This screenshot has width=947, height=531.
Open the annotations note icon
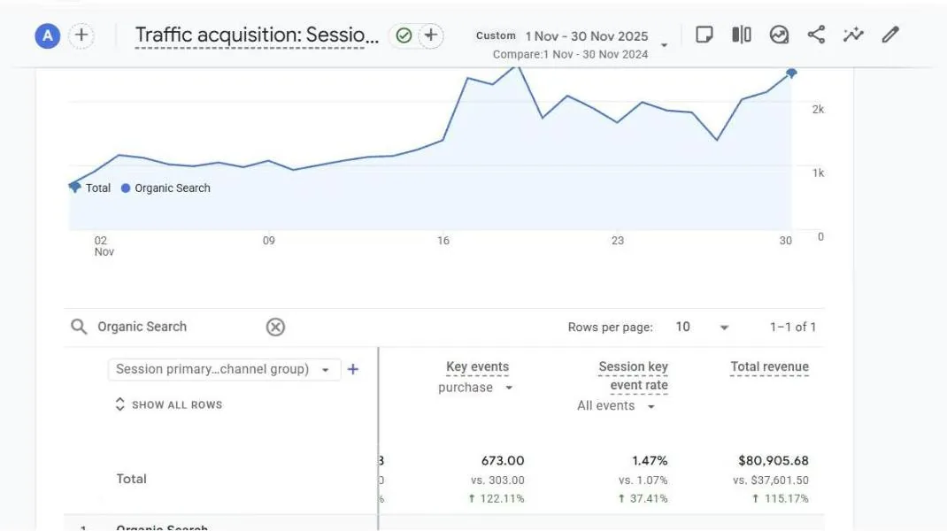pos(704,35)
